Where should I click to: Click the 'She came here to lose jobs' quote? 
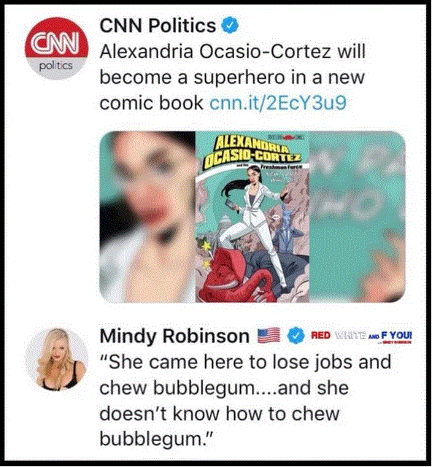245,401
